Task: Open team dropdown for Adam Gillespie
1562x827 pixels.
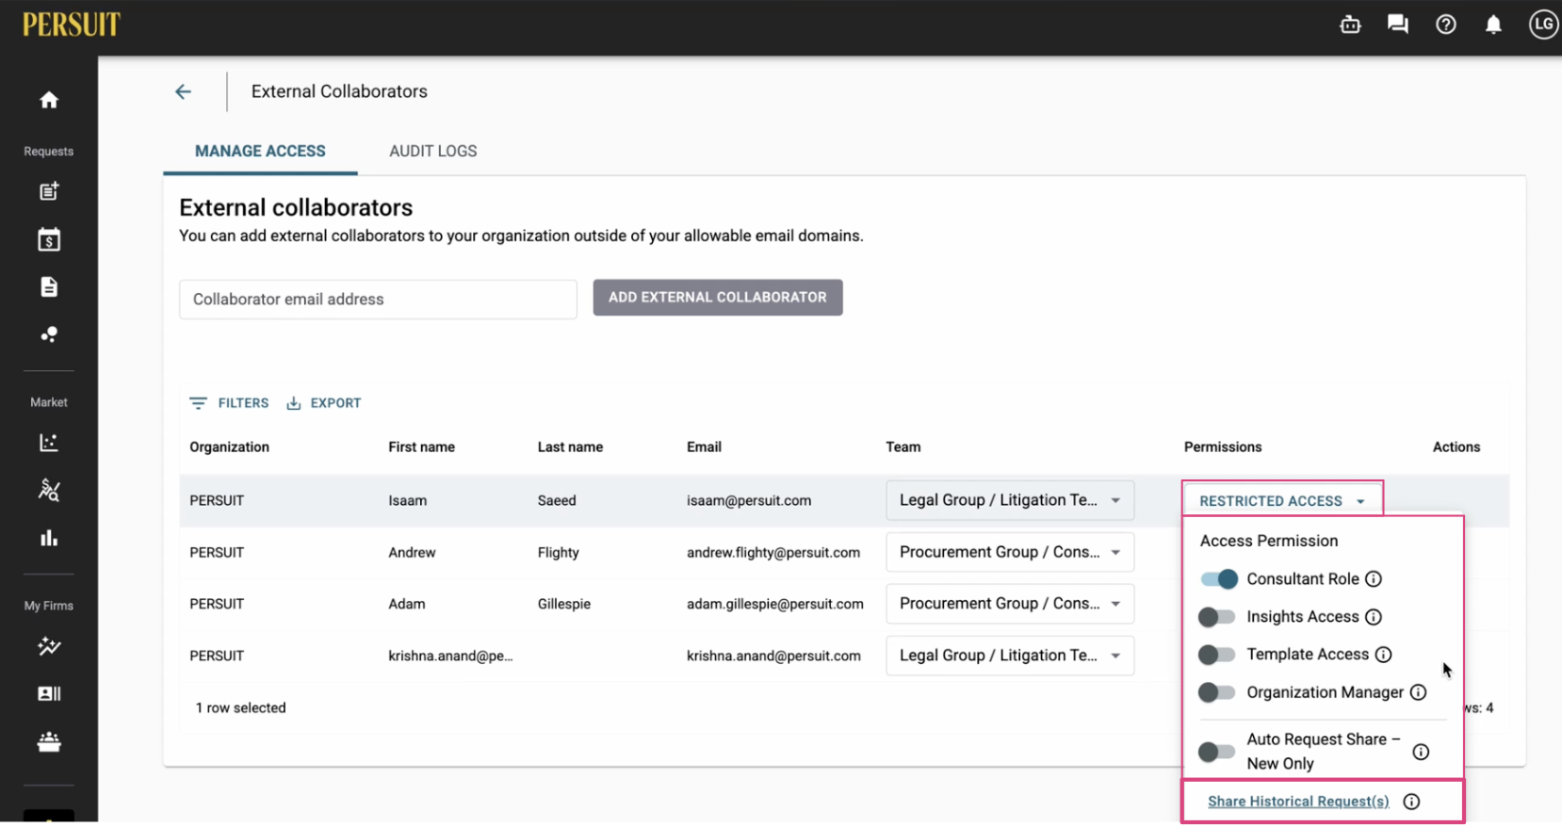Action: pyautogui.click(x=1010, y=604)
